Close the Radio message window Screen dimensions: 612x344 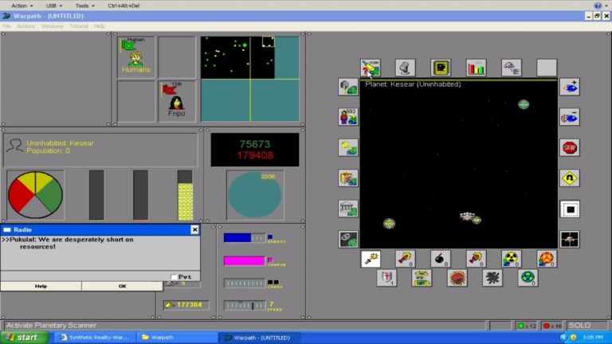(x=194, y=229)
